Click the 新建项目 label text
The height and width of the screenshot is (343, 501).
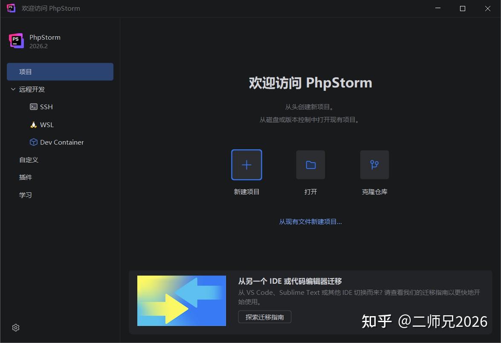246,192
